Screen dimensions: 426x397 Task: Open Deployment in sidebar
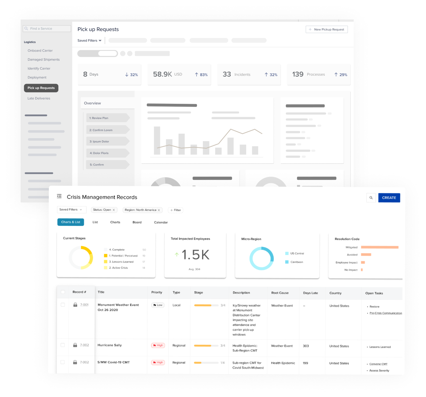click(37, 77)
